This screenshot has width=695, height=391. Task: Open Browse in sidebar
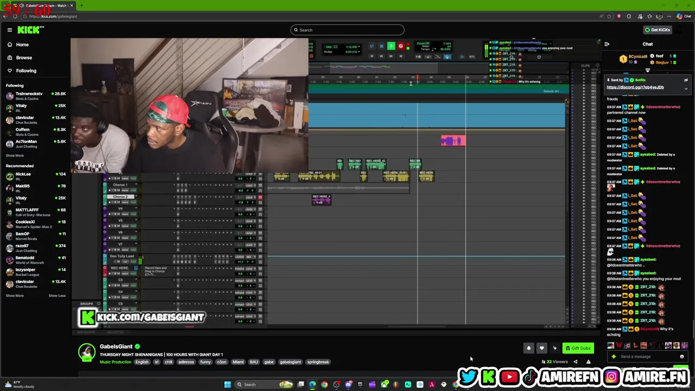click(24, 58)
